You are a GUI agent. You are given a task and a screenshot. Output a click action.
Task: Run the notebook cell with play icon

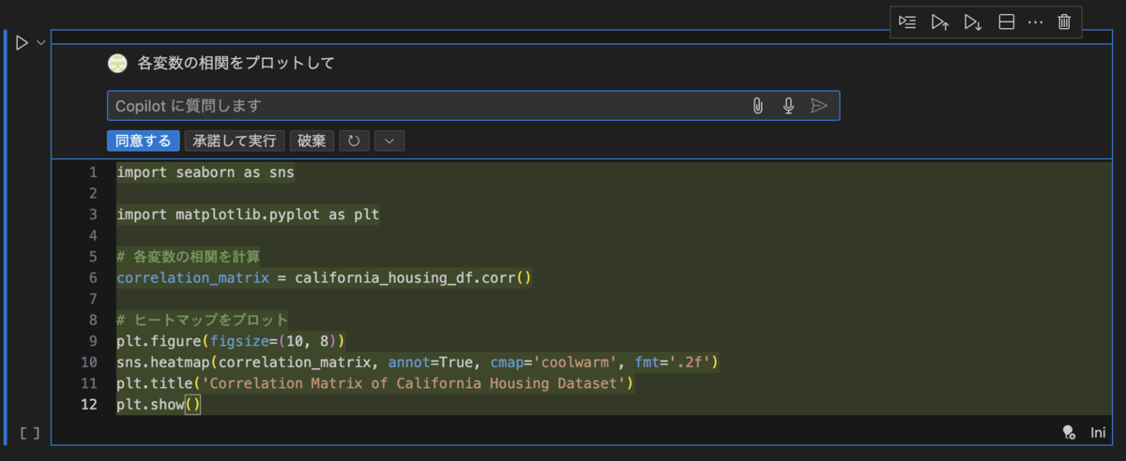23,43
